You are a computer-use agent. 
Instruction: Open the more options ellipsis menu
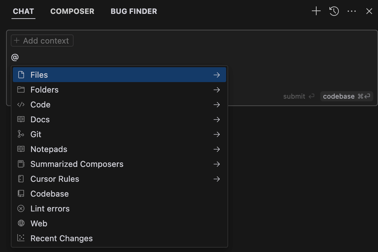point(352,11)
